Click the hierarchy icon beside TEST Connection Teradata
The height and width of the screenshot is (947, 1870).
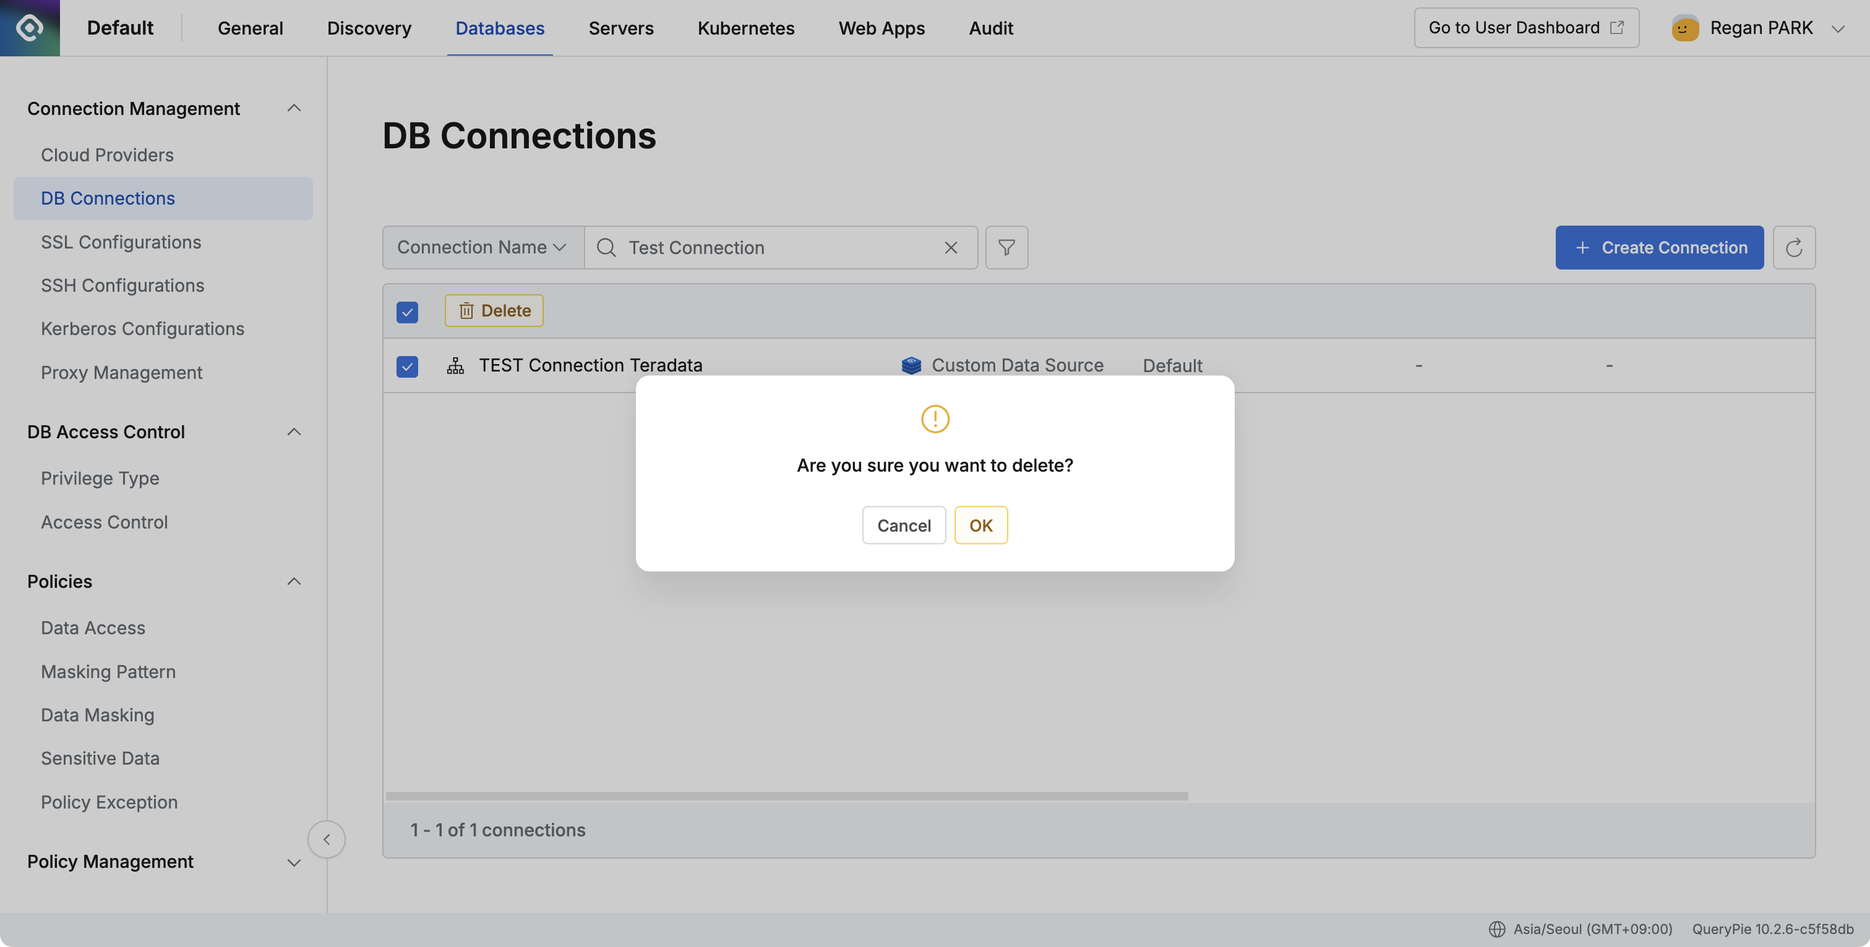point(455,367)
